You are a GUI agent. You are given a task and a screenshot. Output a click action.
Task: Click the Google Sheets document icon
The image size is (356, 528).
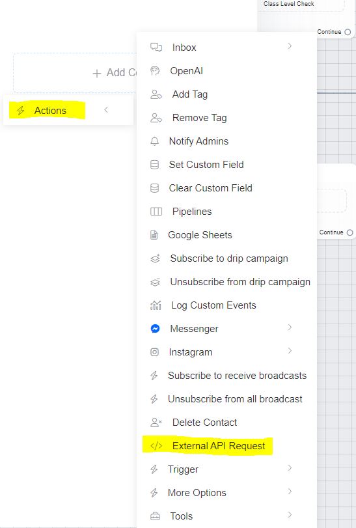(x=154, y=235)
